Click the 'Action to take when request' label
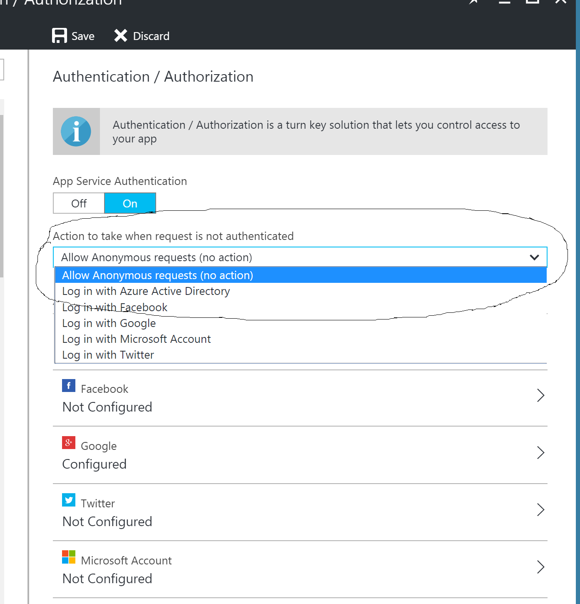This screenshot has width=580, height=604. (x=173, y=236)
